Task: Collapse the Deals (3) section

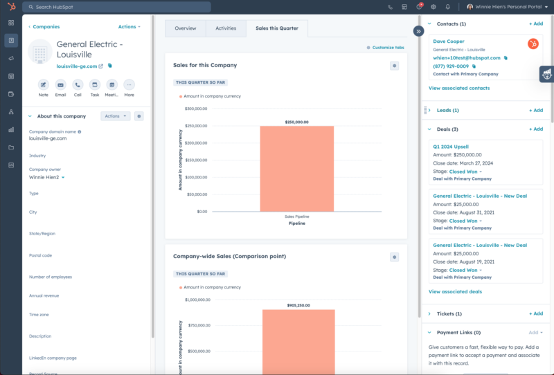Action: click(429, 129)
